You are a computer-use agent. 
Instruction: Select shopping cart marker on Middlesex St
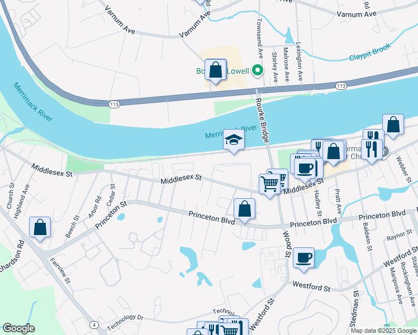269,185
